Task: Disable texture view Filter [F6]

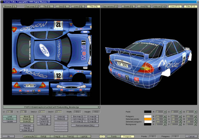Action: coord(94,6)
